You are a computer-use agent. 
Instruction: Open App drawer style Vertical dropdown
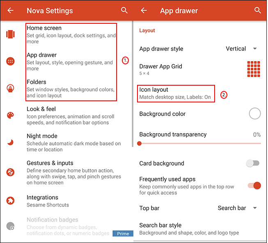241,49
